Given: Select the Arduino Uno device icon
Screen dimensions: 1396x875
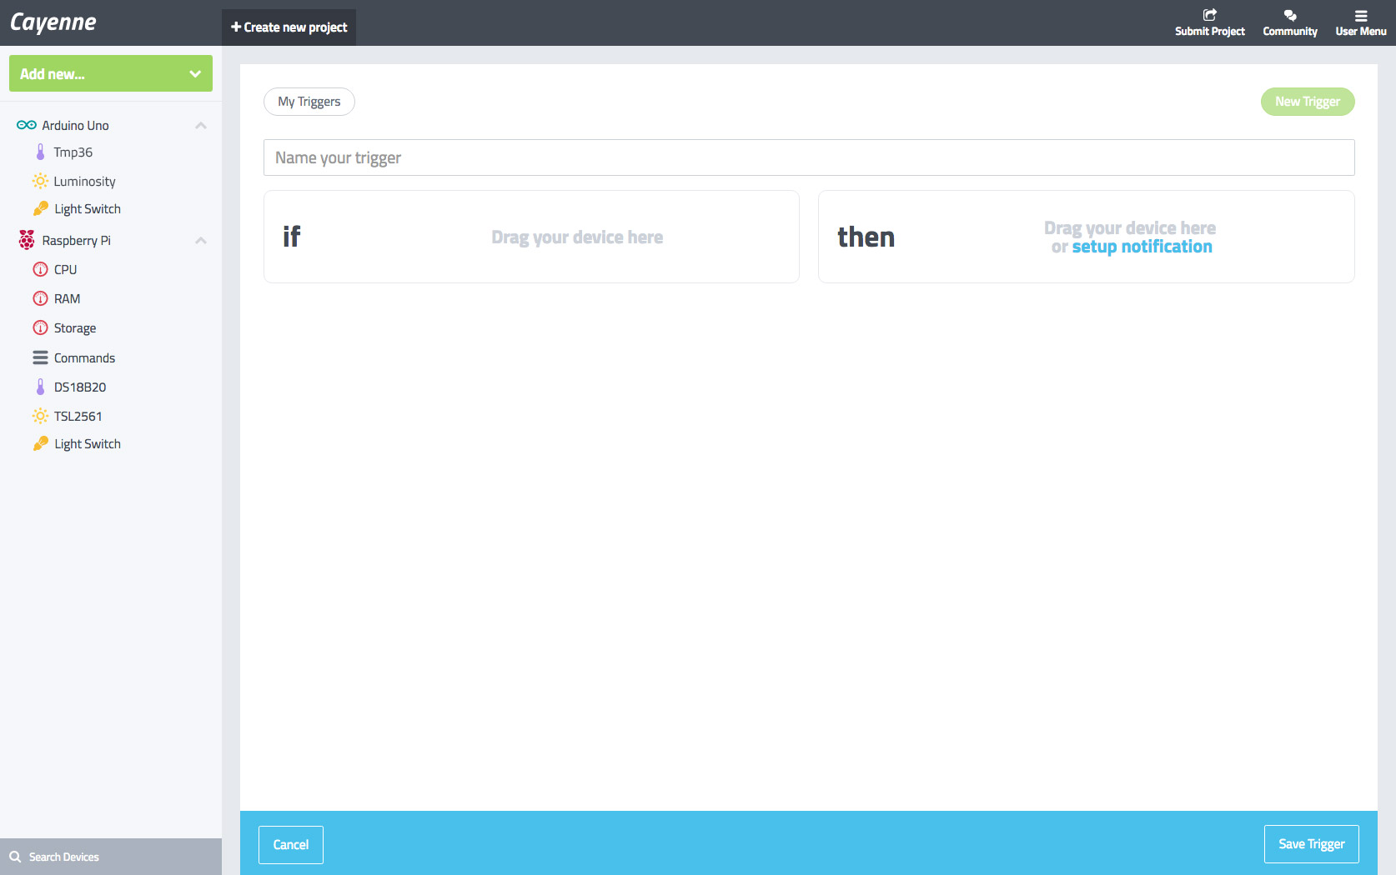Looking at the screenshot, I should tap(26, 125).
